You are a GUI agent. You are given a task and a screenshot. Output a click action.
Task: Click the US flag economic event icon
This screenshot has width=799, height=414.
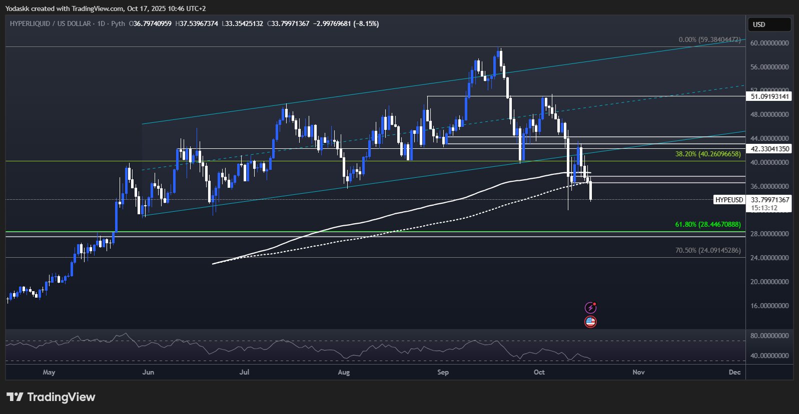[x=590, y=322]
